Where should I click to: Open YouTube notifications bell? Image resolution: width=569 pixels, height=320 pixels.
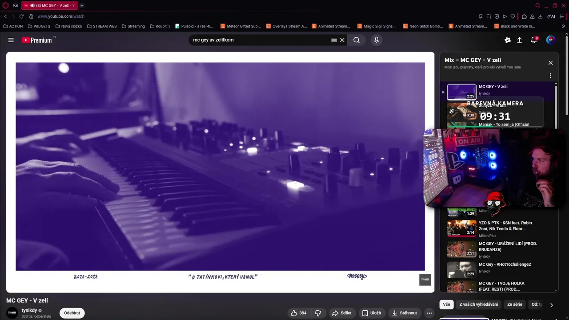click(x=534, y=40)
